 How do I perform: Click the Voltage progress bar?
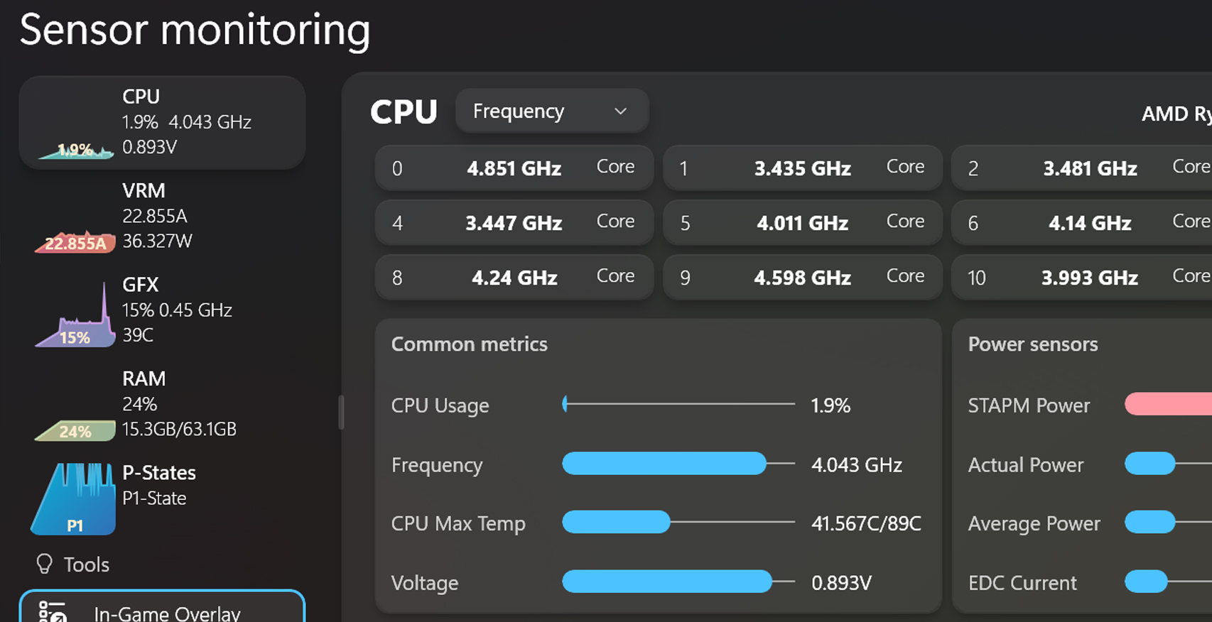678,582
